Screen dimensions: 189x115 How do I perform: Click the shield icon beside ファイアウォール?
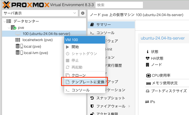[92, 106]
